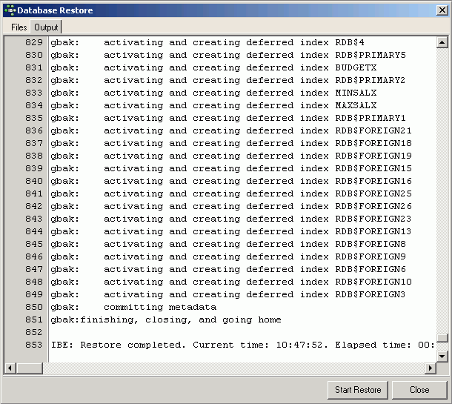This screenshot has height=404, width=452.
Task: Click the RDB$FOREIGN8 index line
Action: click(x=228, y=244)
